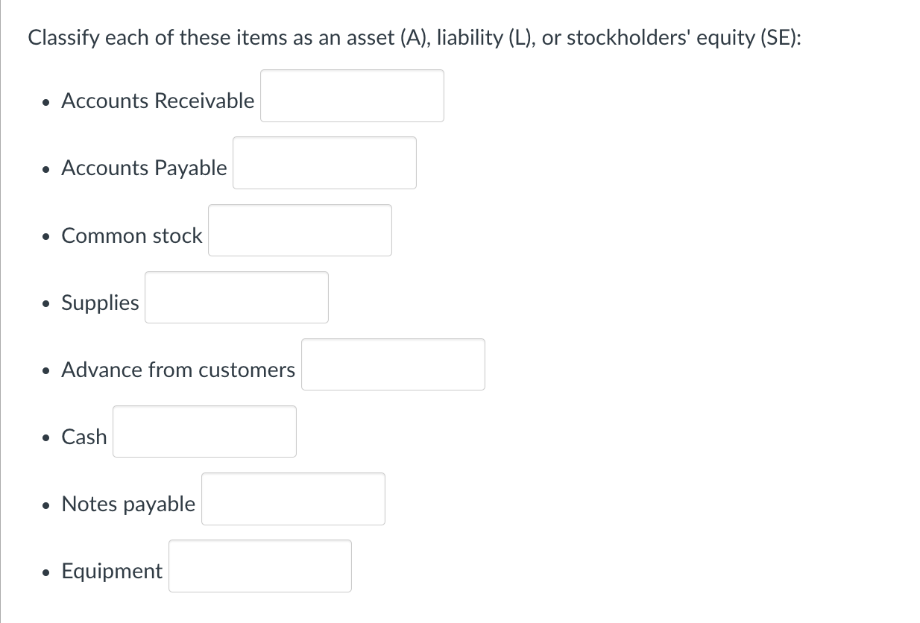This screenshot has width=920, height=623.
Task: Select the Accounts Receivable label text
Action: 157,101
